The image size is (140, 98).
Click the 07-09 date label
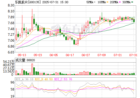coord(102,55)
